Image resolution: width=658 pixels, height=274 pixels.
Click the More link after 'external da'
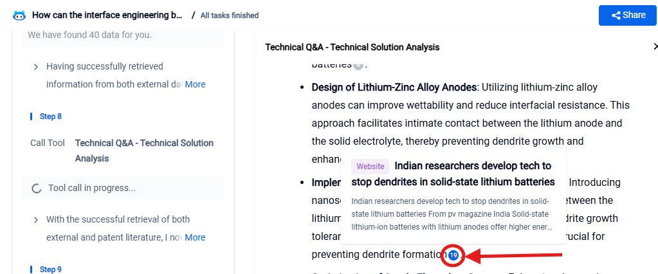tap(195, 84)
